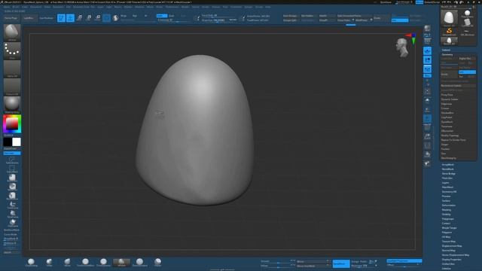Open the Brush menu
The height and width of the screenshot is (271, 482).
click(15, 7)
